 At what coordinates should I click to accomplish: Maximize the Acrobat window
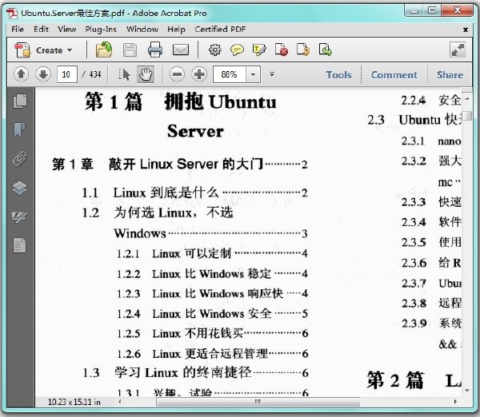click(x=432, y=10)
